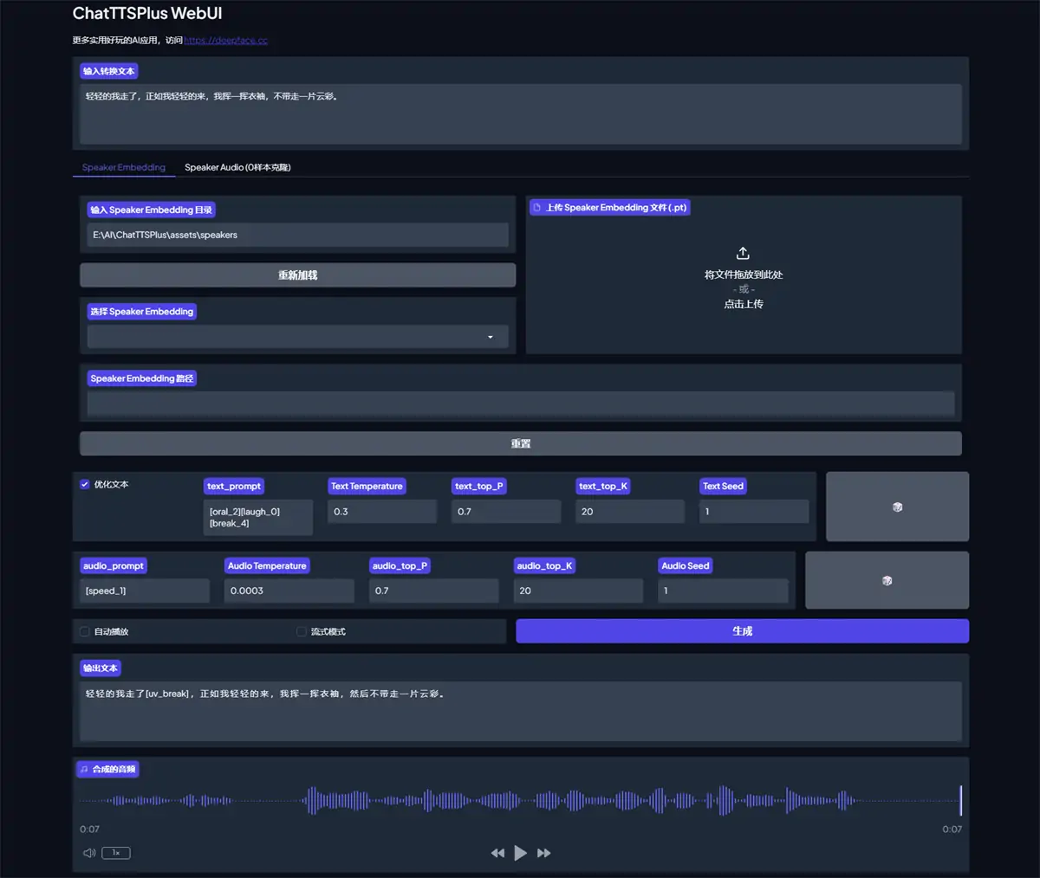Click the 重新加载 reload button

click(298, 275)
